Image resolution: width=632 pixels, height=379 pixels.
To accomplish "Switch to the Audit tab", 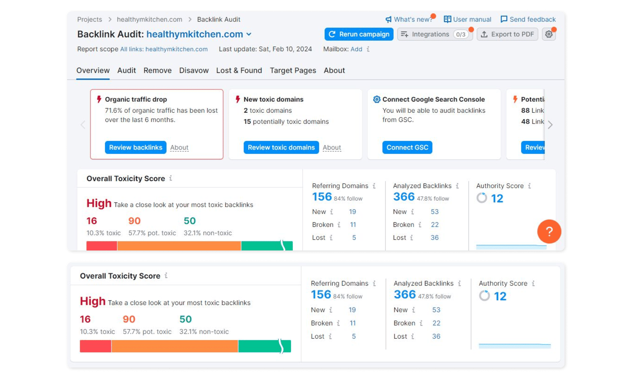I will 126,70.
